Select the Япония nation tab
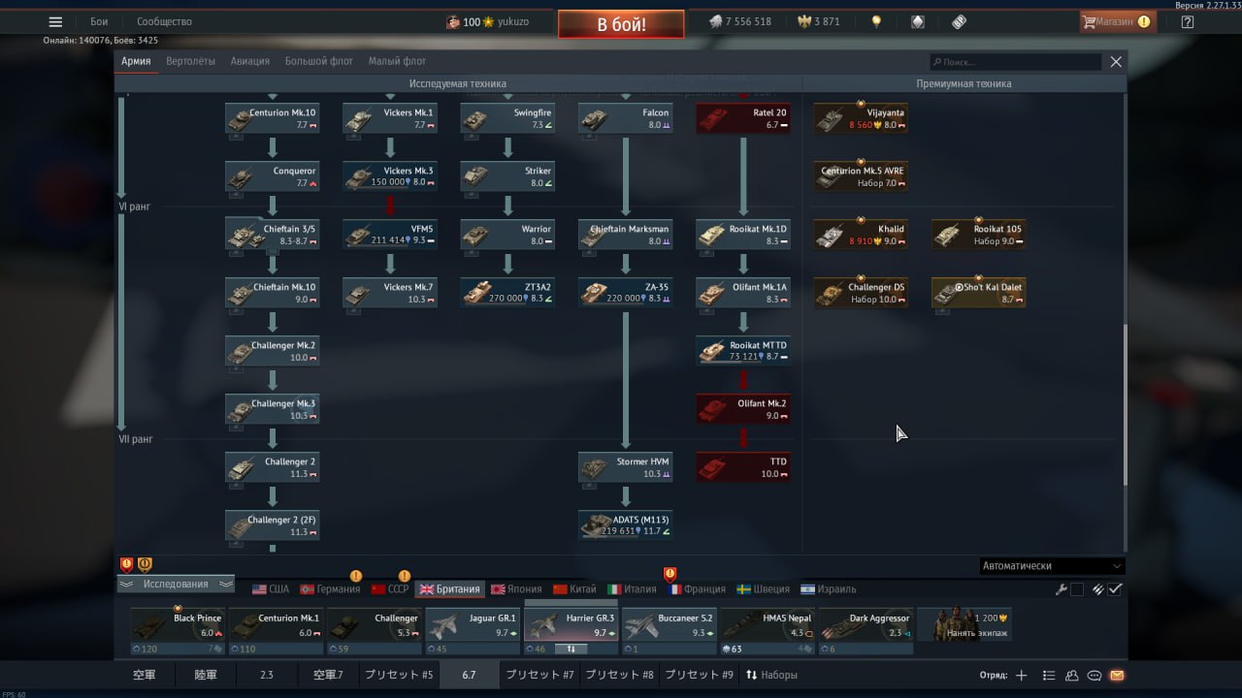1242x698 pixels. coord(516,588)
